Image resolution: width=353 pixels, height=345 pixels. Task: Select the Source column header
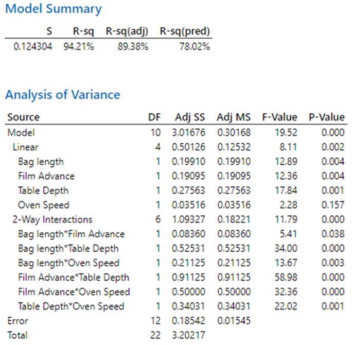(x=23, y=117)
